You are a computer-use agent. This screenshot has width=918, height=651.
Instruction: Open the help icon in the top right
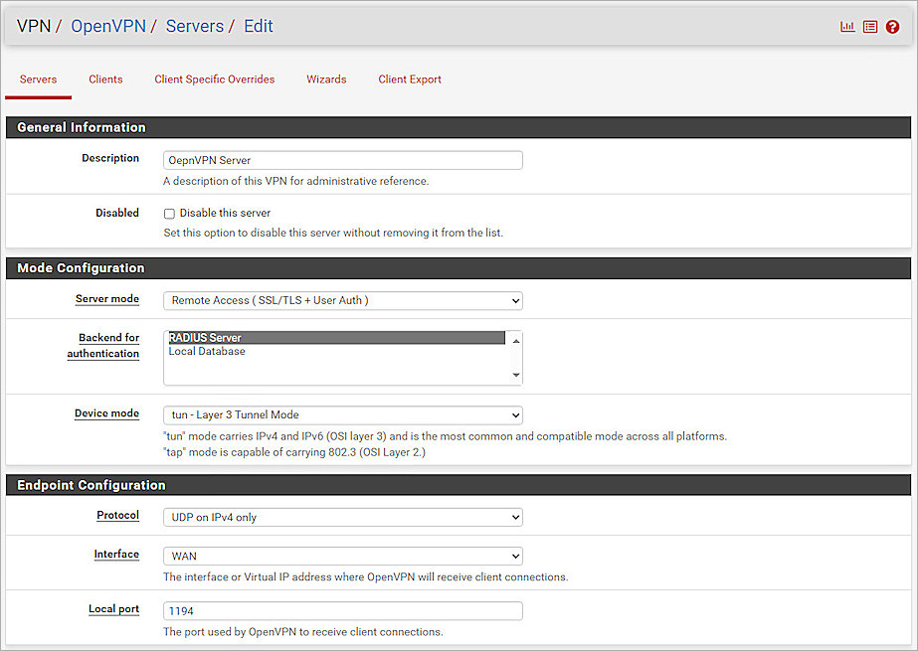click(x=893, y=27)
